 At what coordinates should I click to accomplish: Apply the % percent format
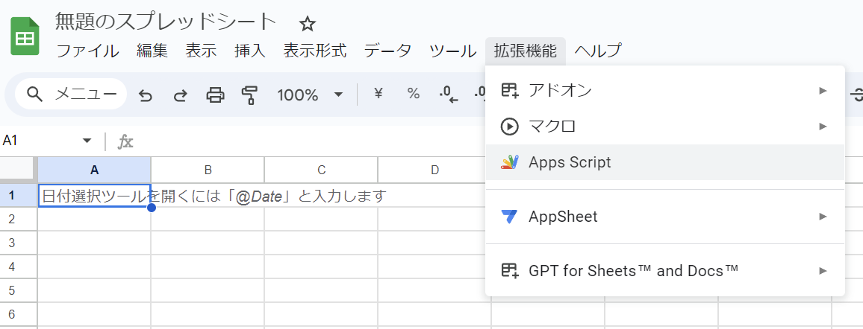(414, 95)
